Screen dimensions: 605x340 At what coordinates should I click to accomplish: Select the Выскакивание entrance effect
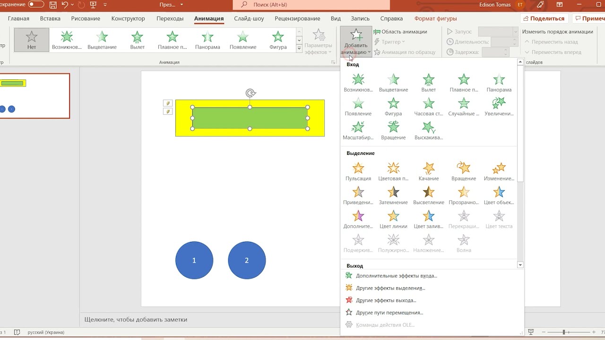(x=429, y=131)
